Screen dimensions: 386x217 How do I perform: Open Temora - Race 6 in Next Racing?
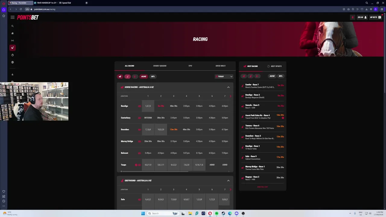(x=262, y=127)
